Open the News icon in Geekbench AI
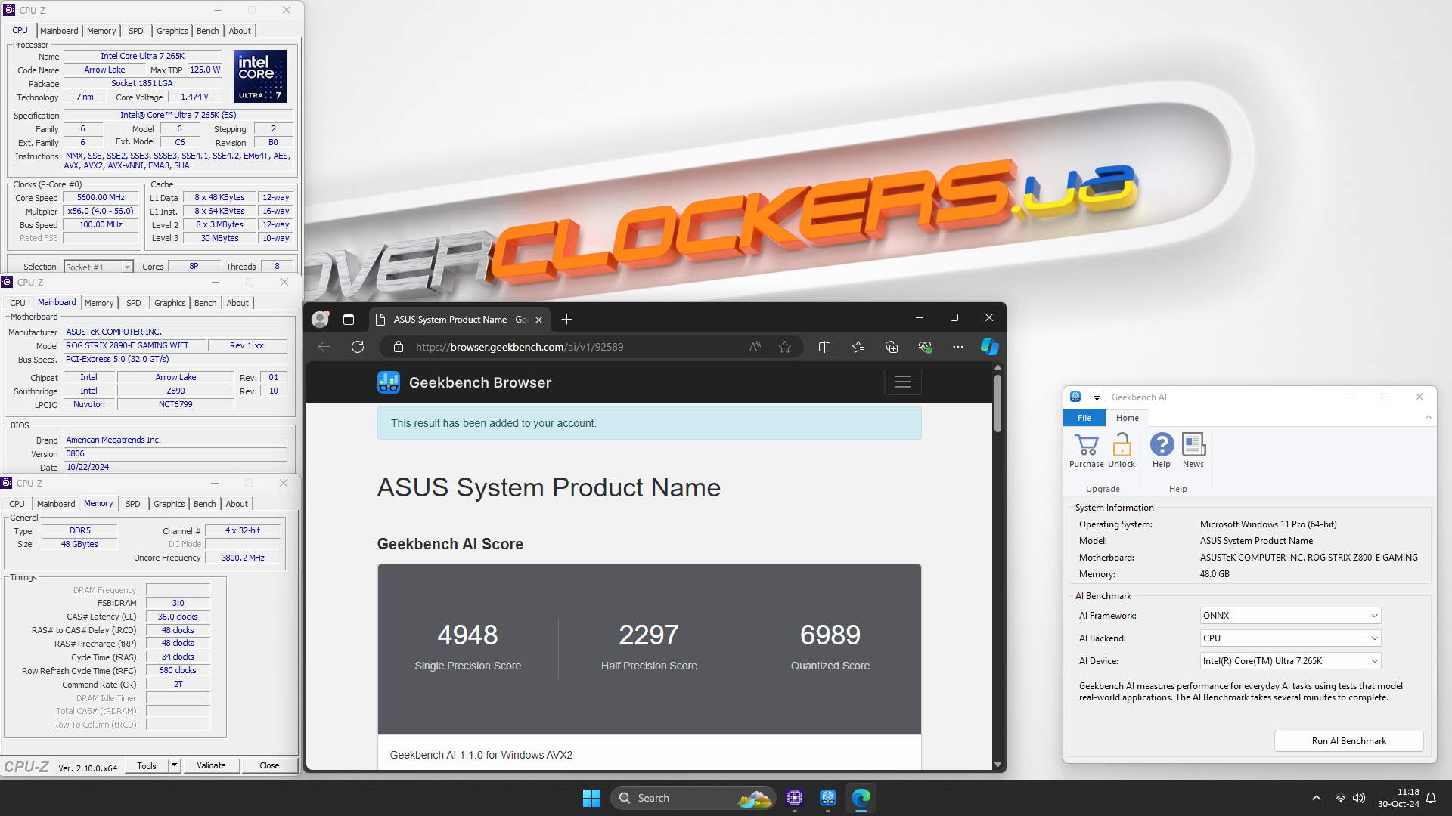This screenshot has width=1452, height=816. (1193, 444)
